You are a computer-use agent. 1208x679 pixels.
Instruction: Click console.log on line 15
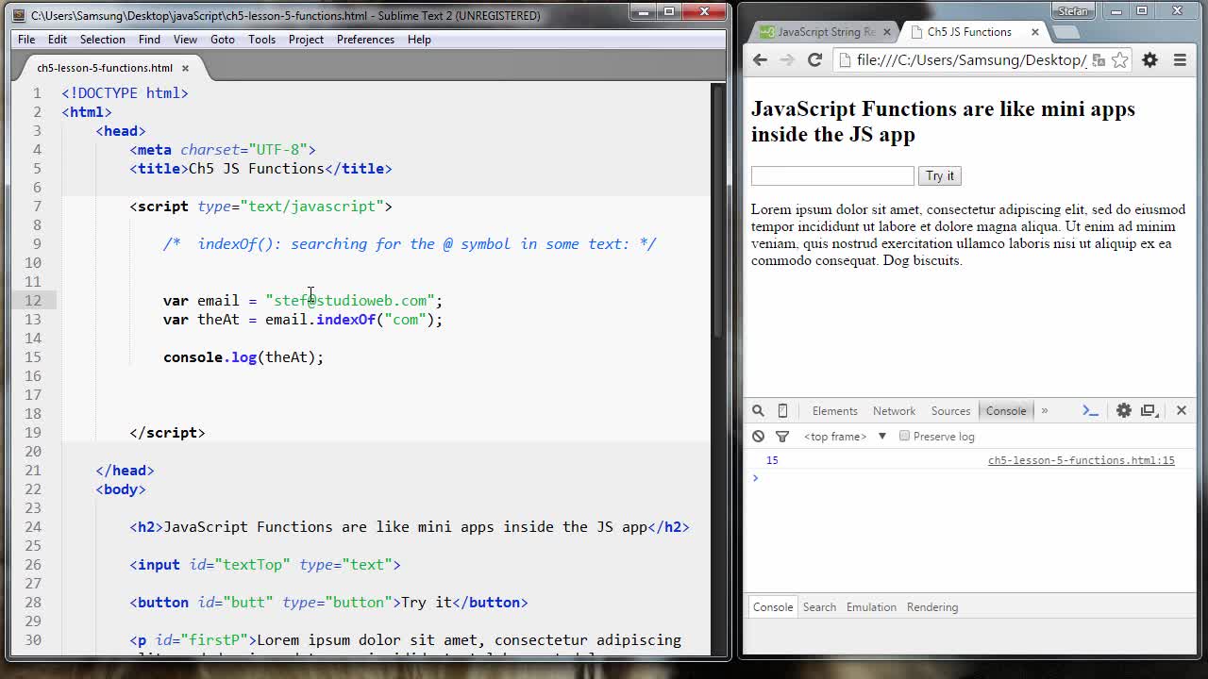[x=210, y=356]
